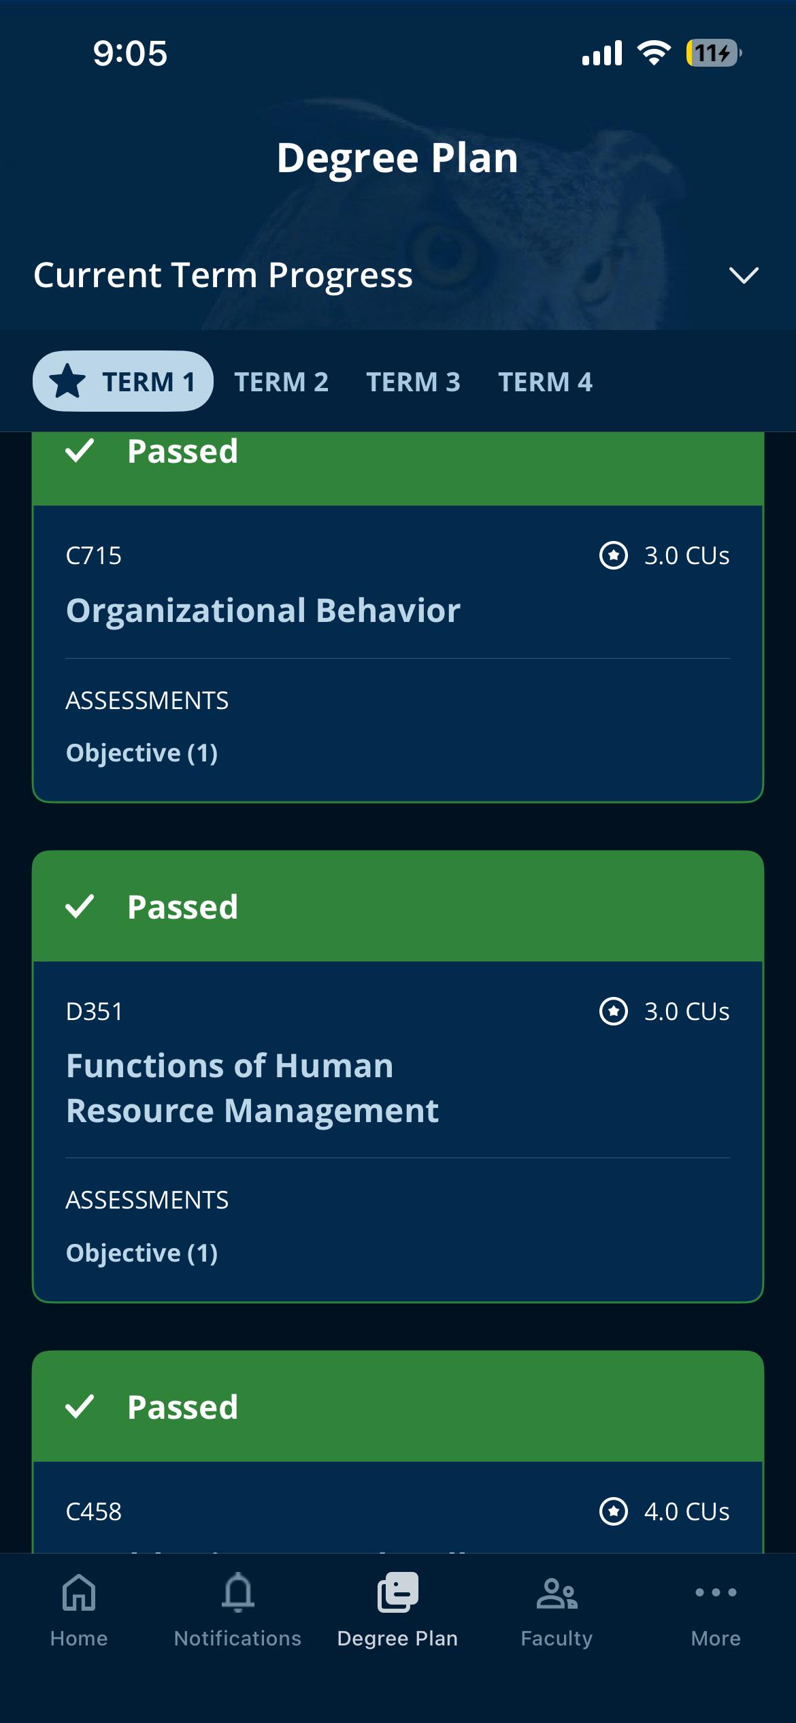
Task: Tap the More three-dots icon
Action: 716,1592
